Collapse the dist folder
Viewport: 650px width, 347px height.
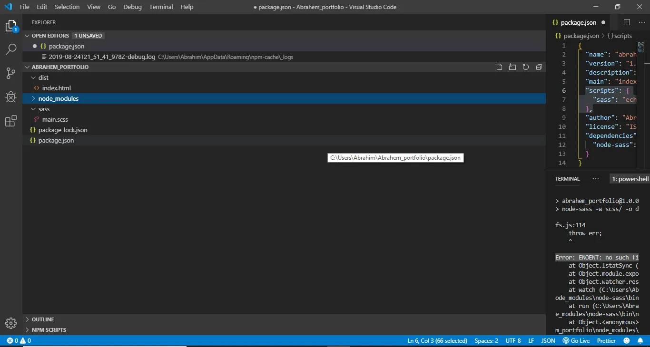(x=33, y=77)
